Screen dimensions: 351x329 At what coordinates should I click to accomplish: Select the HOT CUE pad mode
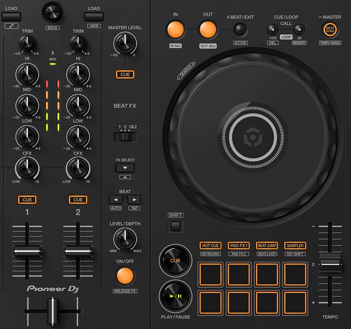210,246
